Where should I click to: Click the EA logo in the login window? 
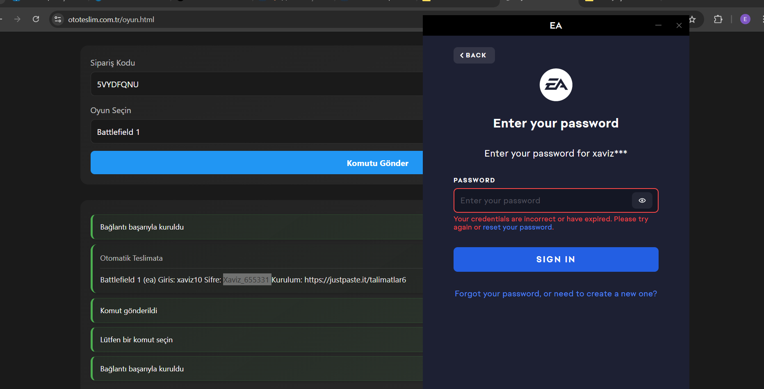tap(556, 85)
